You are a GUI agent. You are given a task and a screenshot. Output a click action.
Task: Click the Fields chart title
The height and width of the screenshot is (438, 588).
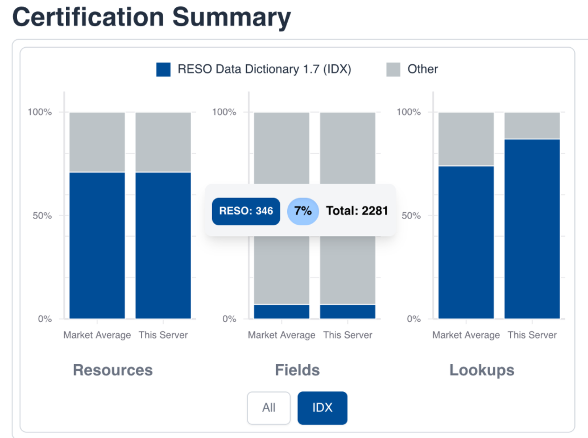[x=297, y=370]
